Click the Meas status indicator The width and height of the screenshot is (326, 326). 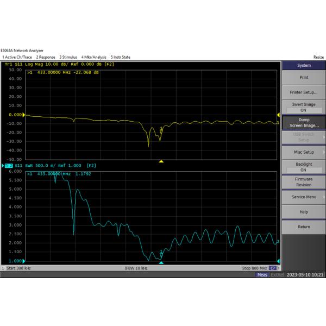[x=262, y=275]
